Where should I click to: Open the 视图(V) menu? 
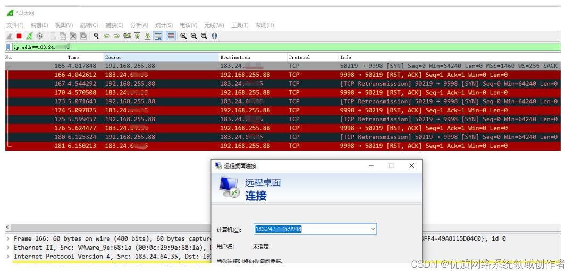tap(64, 25)
